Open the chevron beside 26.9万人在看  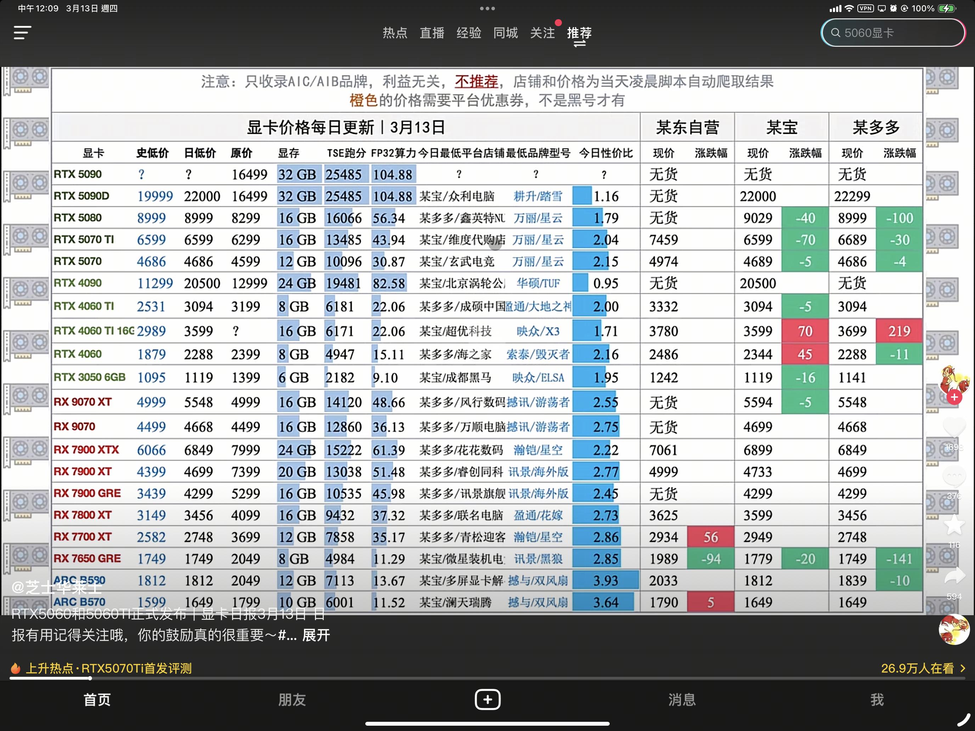963,668
